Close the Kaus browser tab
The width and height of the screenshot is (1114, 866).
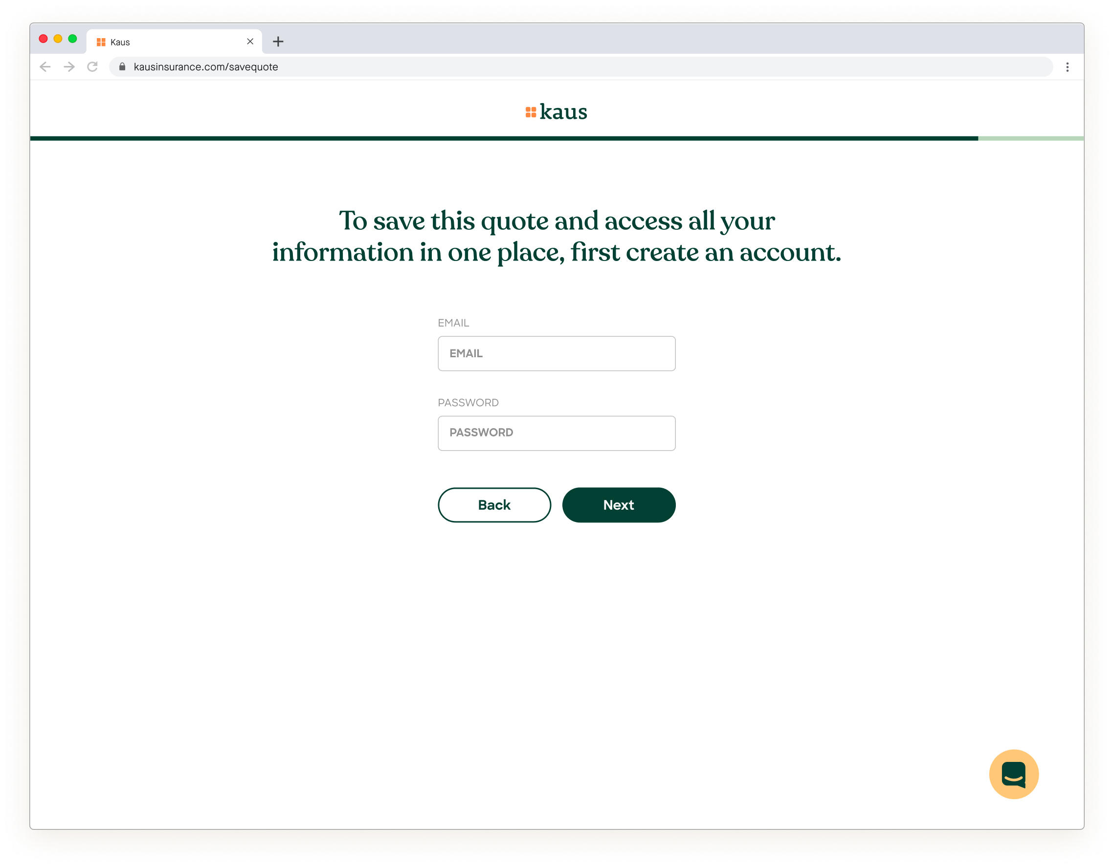(x=250, y=42)
